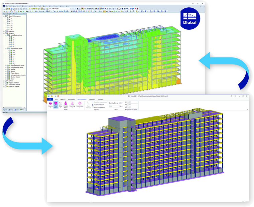Image resolution: width=254 pixels, height=207 pixels.
Task: Click the Help question mark in BIM Vision
Action: pyautogui.click(x=232, y=96)
